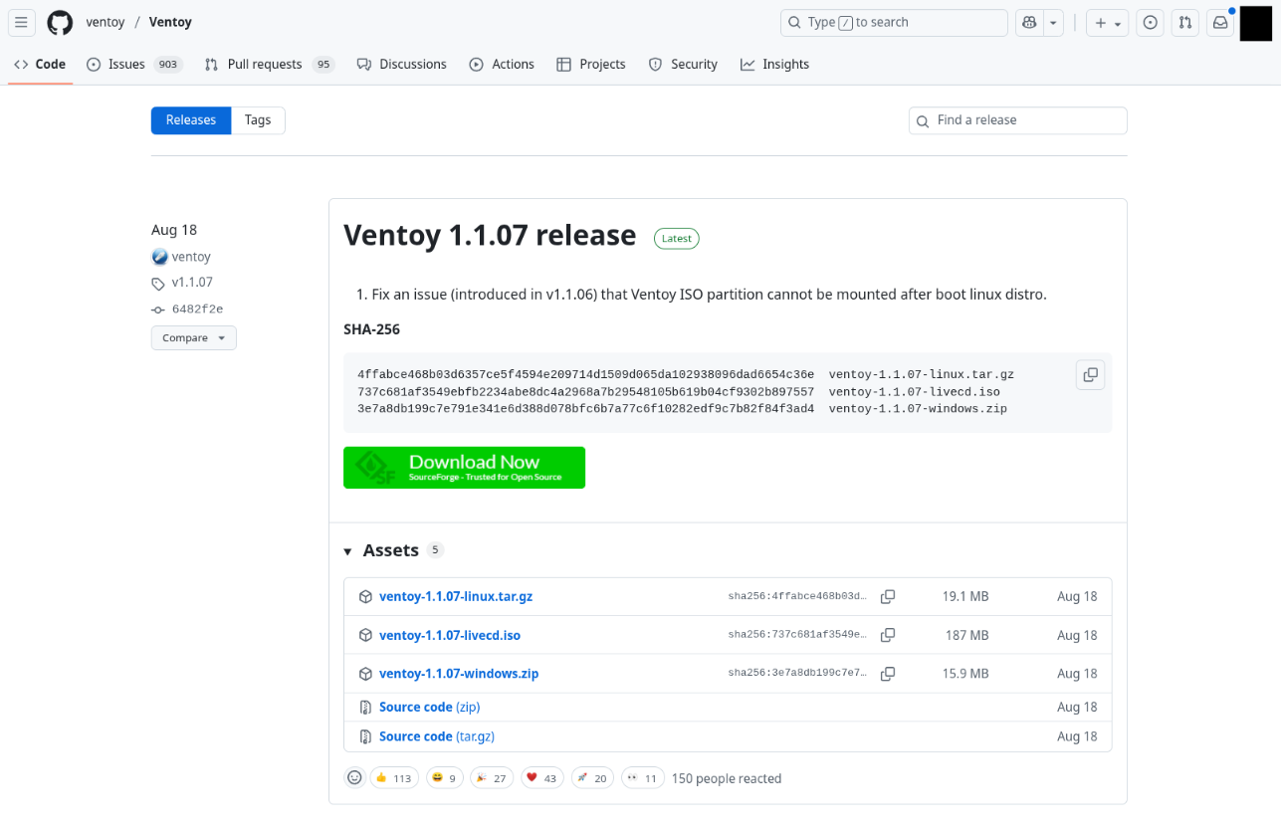The width and height of the screenshot is (1283, 831).
Task: Copy sha256 hash for ventoy-1.1.07-windows.zip
Action: pyautogui.click(x=888, y=674)
